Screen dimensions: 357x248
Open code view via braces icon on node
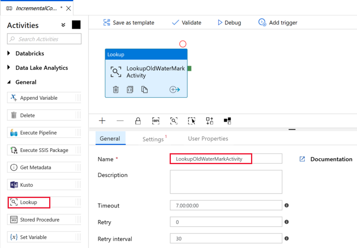[130, 90]
